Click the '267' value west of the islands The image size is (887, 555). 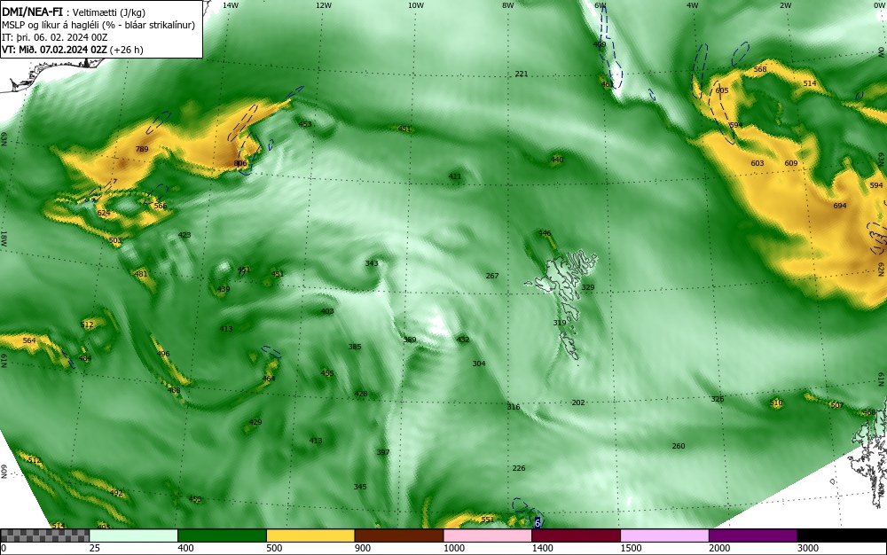click(x=492, y=276)
